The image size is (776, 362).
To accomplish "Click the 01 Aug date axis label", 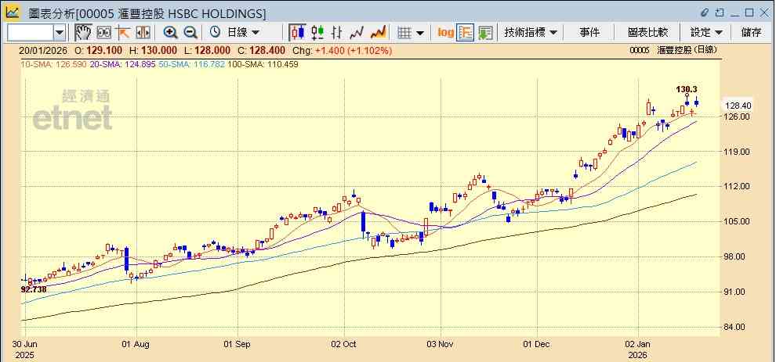I will pyautogui.click(x=136, y=344).
